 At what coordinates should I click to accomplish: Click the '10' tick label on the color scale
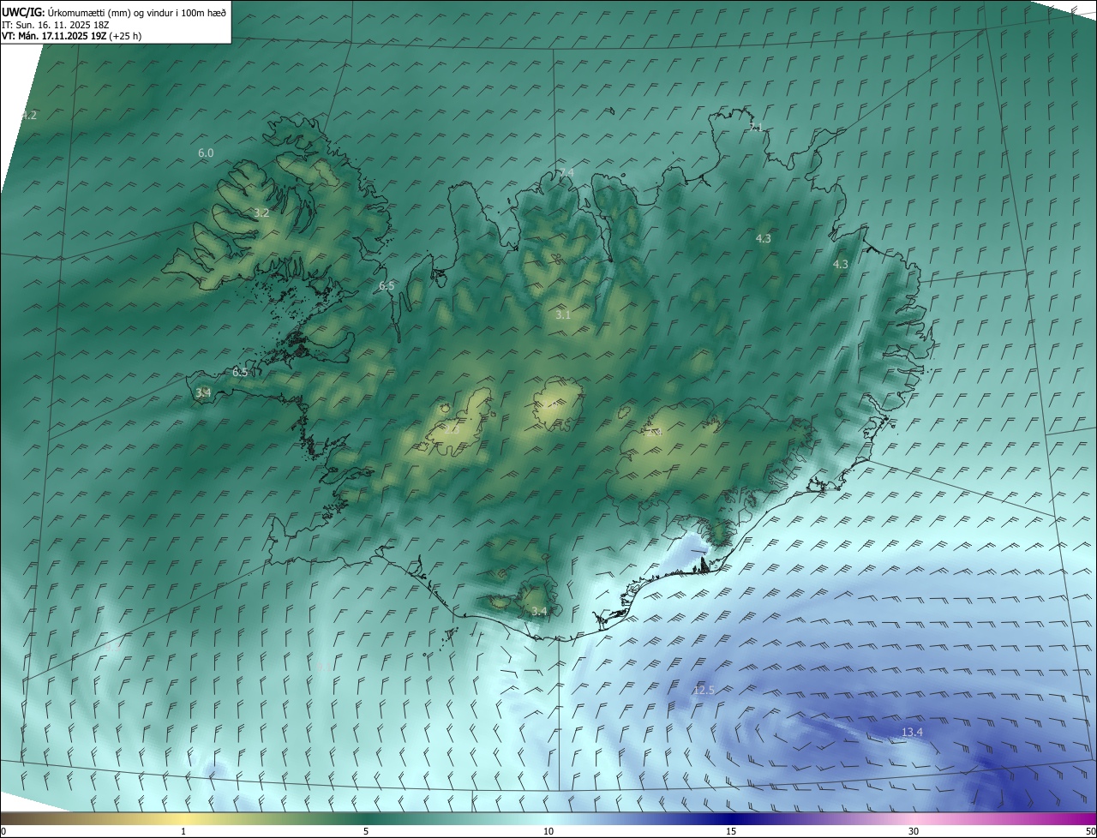548,831
